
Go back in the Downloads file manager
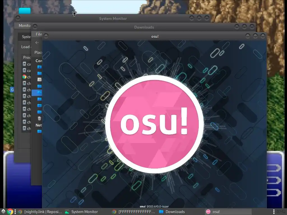point(37,43)
